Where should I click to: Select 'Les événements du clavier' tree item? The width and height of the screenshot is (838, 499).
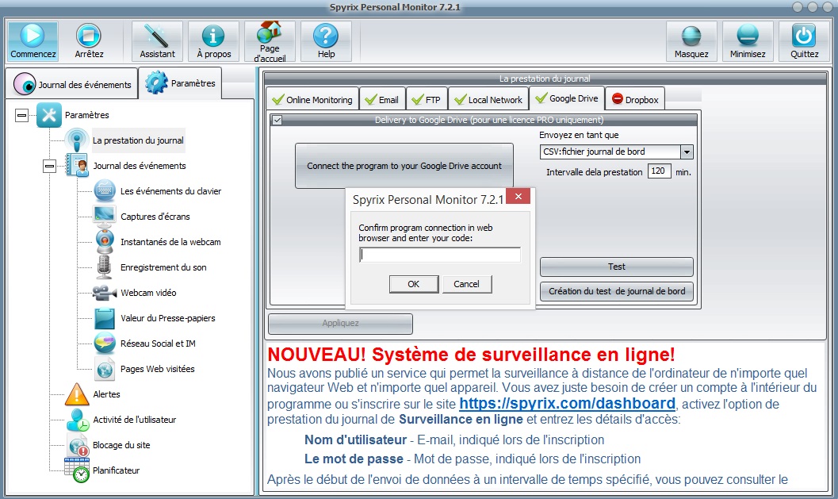(170, 191)
